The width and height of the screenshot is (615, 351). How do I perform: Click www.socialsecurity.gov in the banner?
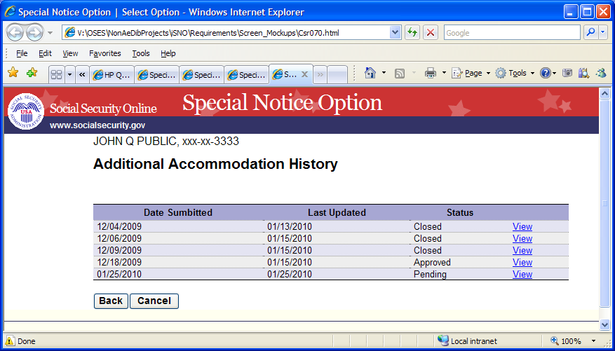(97, 125)
